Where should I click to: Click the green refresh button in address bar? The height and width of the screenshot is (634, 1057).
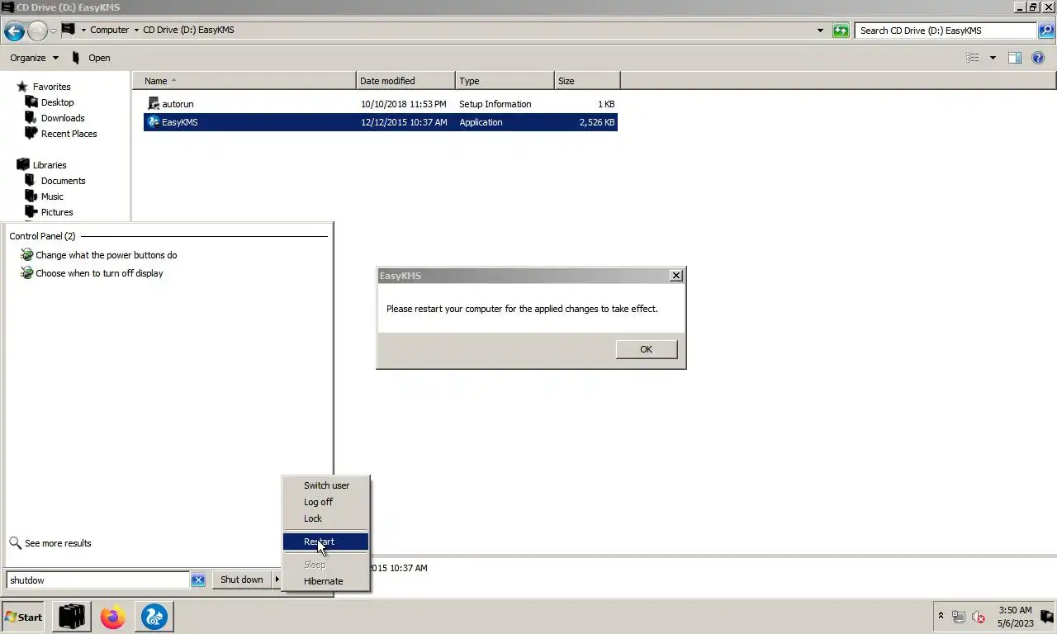pyautogui.click(x=841, y=31)
